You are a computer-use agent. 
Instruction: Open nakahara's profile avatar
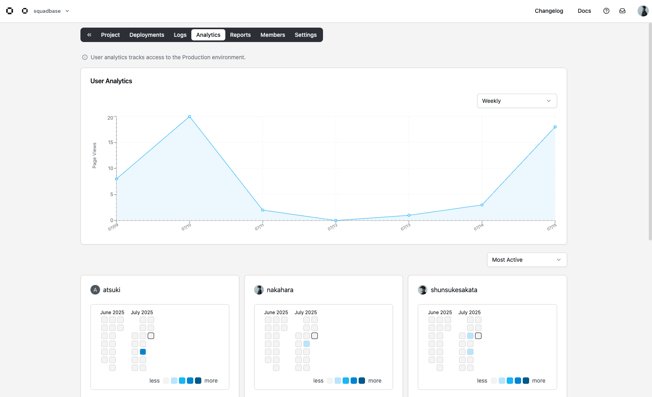259,289
